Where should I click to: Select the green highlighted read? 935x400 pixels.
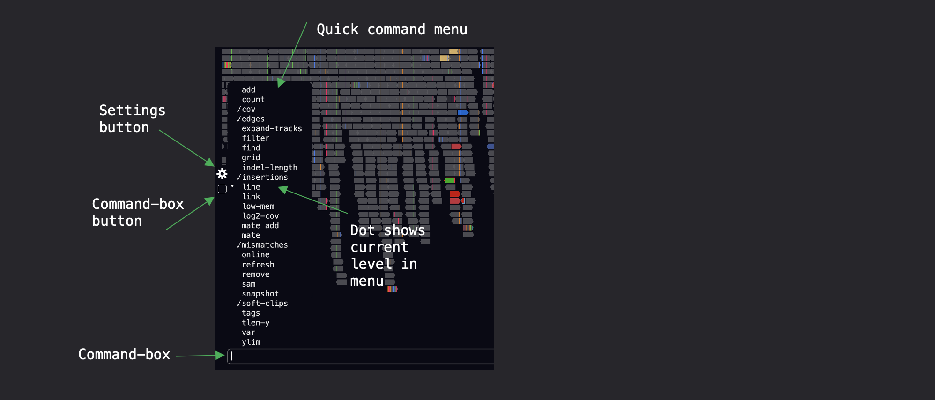450,180
